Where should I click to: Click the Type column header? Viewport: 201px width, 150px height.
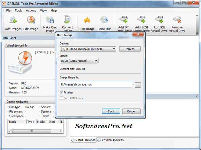pos(31,122)
